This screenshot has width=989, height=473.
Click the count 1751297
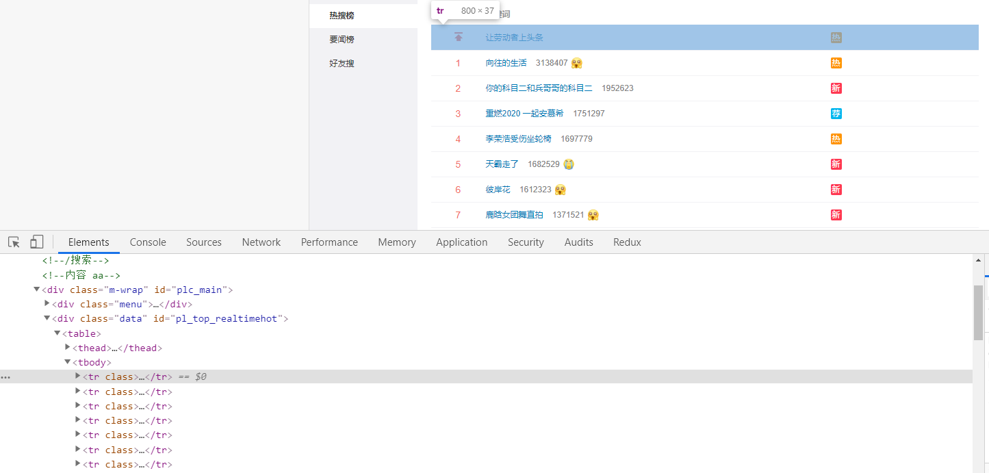coord(589,114)
